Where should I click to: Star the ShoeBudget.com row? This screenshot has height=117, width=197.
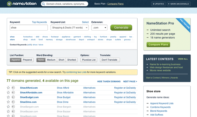[x=8, y=97]
